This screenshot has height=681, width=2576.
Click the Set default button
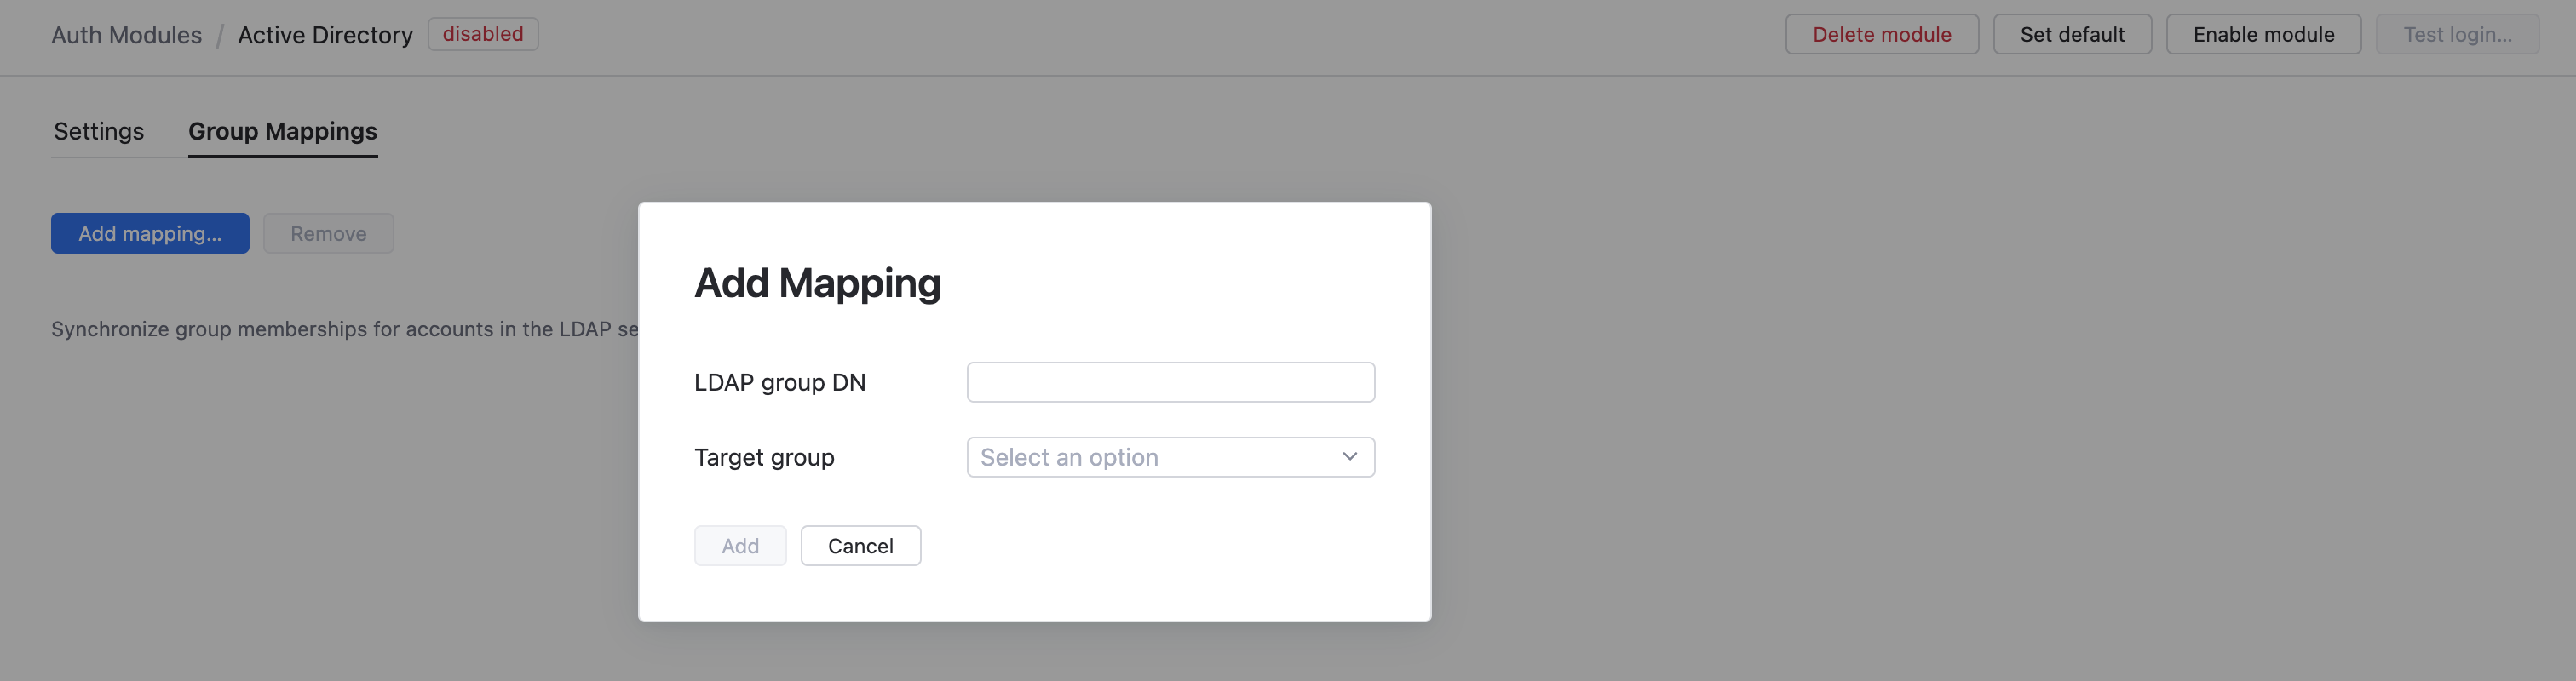tap(2072, 33)
